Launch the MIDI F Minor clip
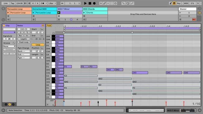The width and height of the screenshot is (203, 114). click(59, 13)
